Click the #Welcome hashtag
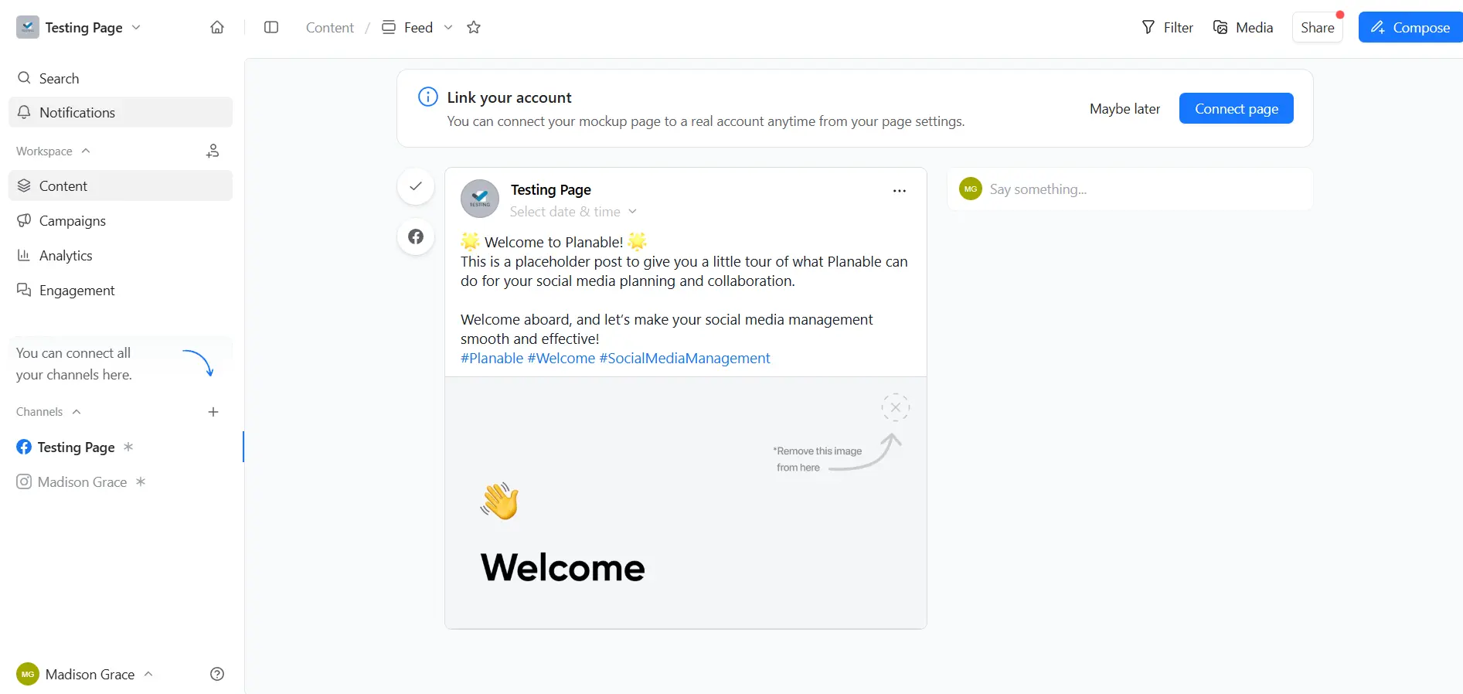The height and width of the screenshot is (694, 1463). (561, 358)
